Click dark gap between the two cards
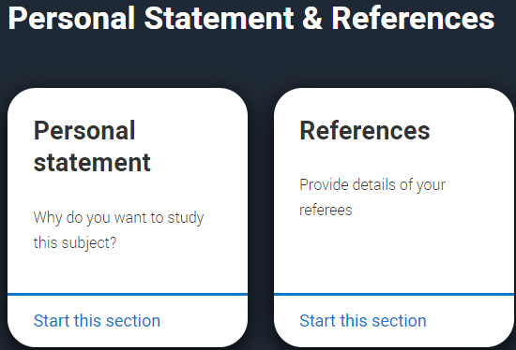Image resolution: width=516 pixels, height=350 pixels. click(261, 217)
